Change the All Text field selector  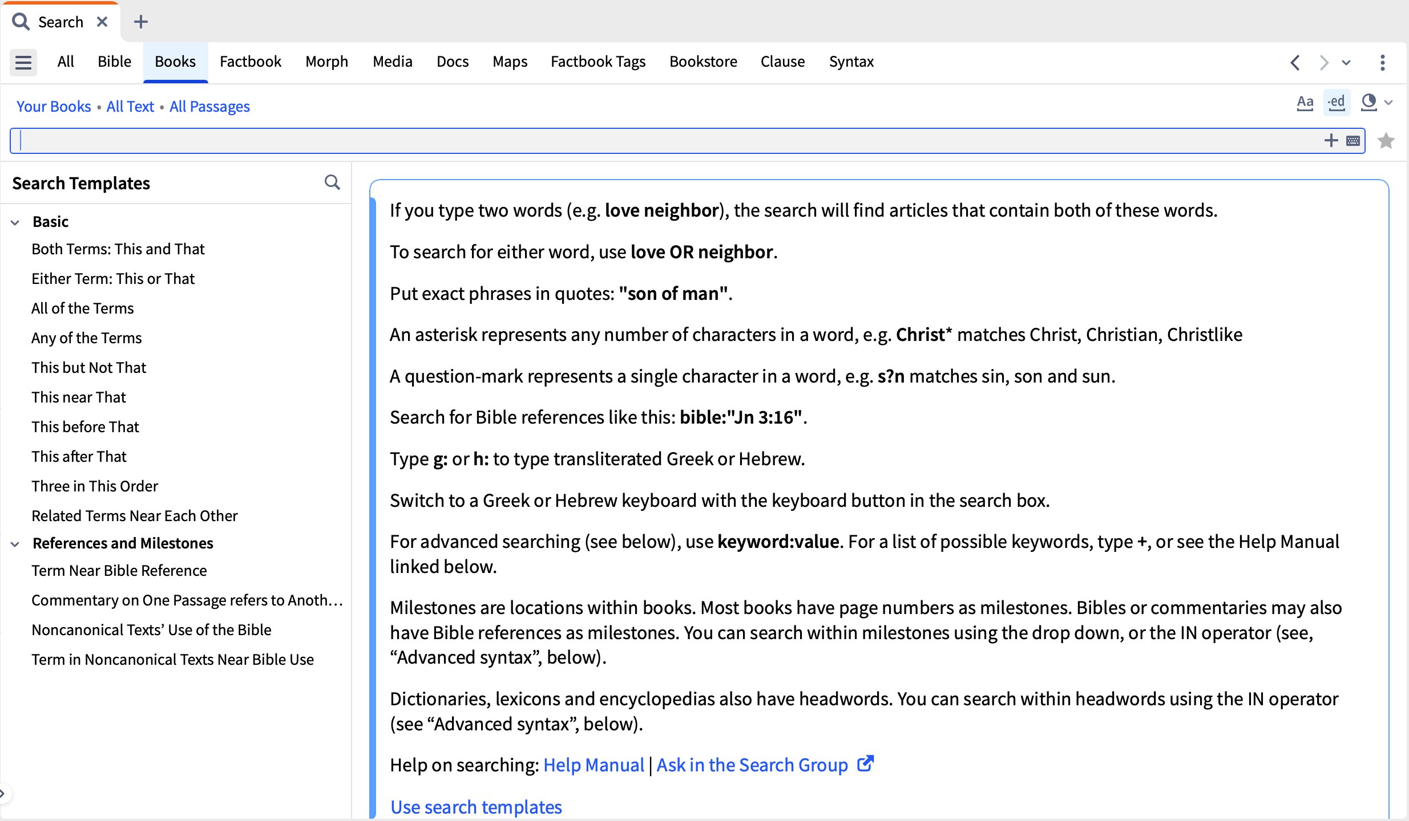[130, 107]
